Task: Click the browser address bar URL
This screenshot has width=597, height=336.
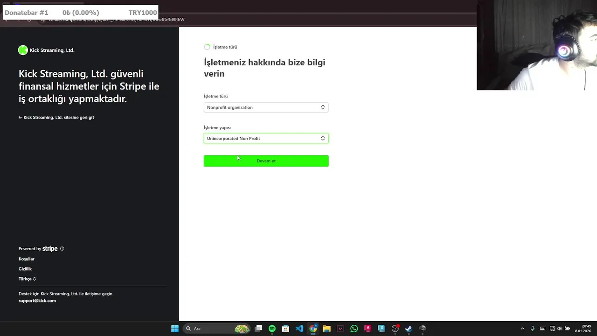Action: [x=117, y=20]
